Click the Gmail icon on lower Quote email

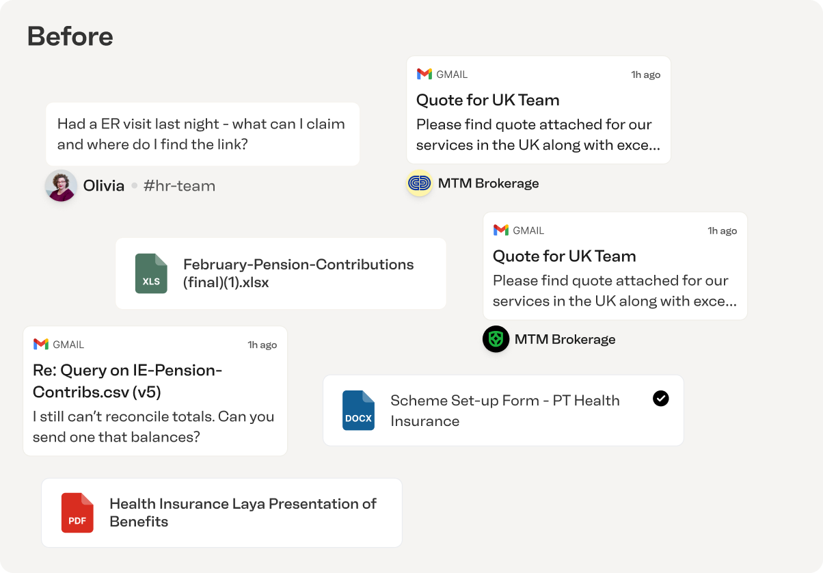tap(501, 230)
